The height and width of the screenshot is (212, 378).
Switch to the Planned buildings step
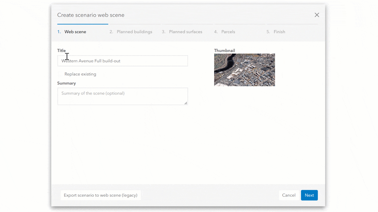135,32
